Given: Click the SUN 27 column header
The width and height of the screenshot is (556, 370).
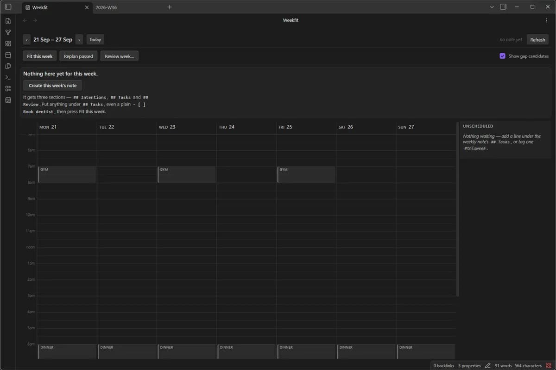Looking at the screenshot, I should [x=425, y=127].
